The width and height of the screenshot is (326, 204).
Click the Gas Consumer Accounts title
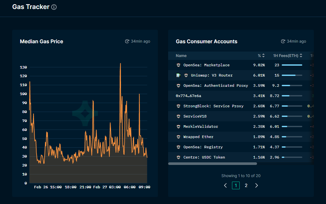(x=206, y=41)
